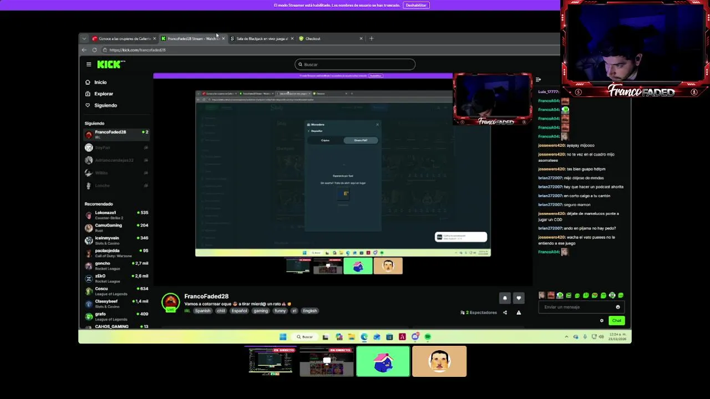The image size is (710, 399).
Task: Open the Kick hamburger menu
Action: tap(89, 64)
